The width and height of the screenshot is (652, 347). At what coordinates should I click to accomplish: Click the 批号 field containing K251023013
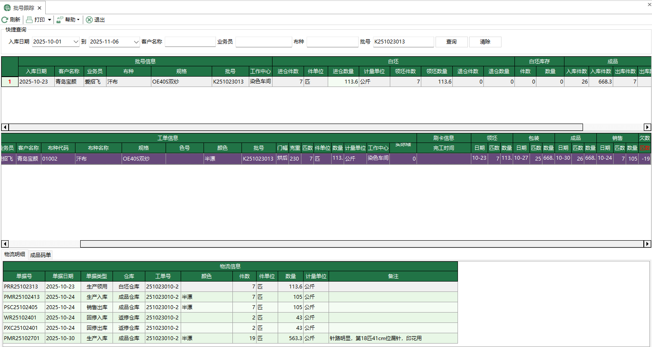tap(403, 42)
